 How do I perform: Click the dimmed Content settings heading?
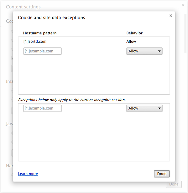click(x=23, y=7)
